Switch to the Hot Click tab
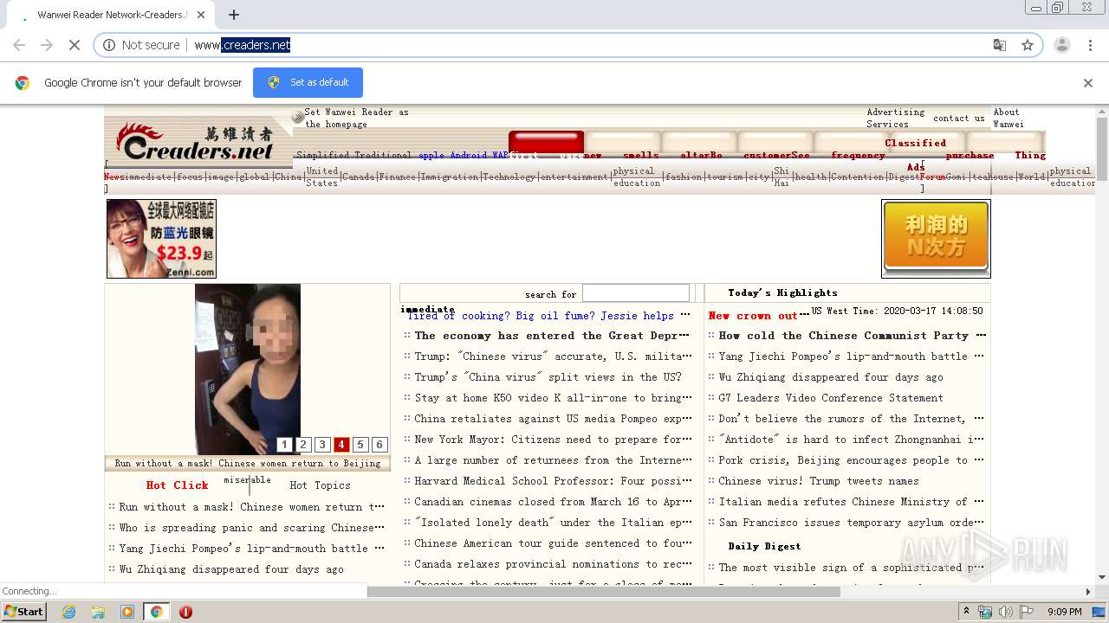 [x=177, y=485]
